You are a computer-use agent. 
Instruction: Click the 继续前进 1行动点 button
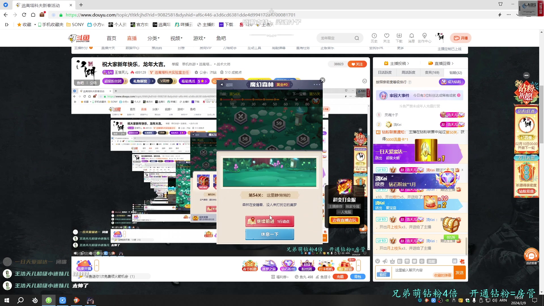coord(269,221)
